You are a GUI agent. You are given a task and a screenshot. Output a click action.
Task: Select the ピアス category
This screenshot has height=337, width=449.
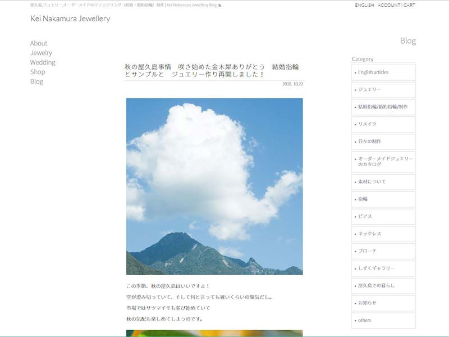coord(384,216)
